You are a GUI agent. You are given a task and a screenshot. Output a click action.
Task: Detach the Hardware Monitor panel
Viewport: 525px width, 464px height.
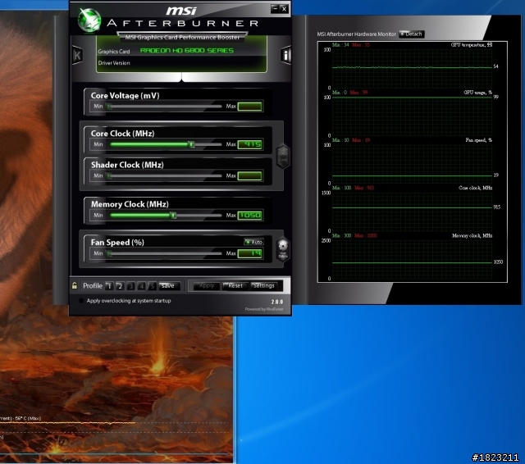tap(412, 34)
